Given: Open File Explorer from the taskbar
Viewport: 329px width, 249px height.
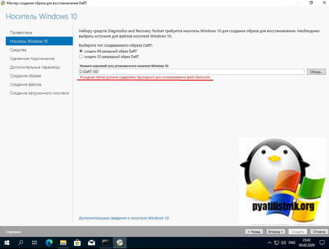Looking at the screenshot, I should [63, 243].
